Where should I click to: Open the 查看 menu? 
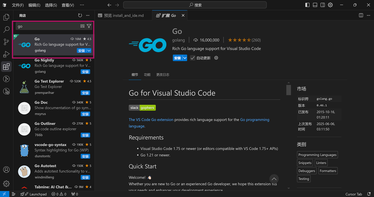pos(68,5)
